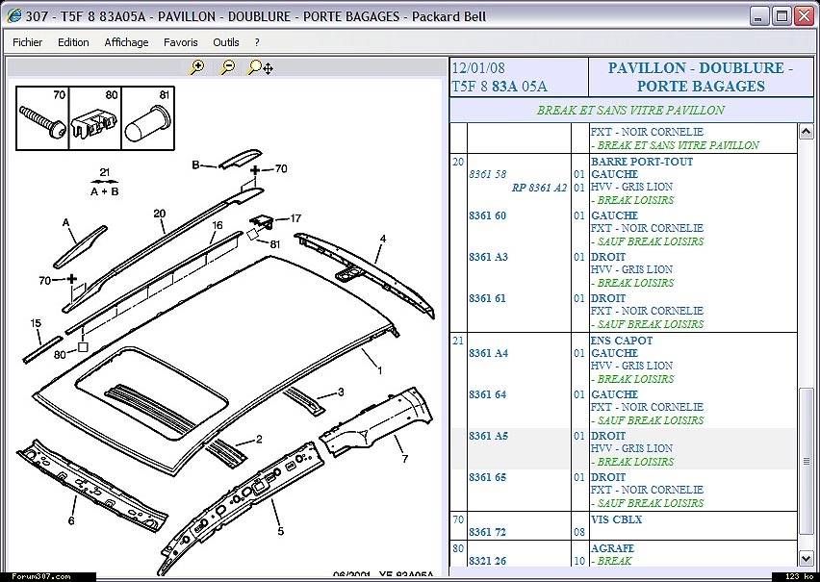Minimize the browser window
Viewport: 820px width, 582px height.
coord(758,16)
